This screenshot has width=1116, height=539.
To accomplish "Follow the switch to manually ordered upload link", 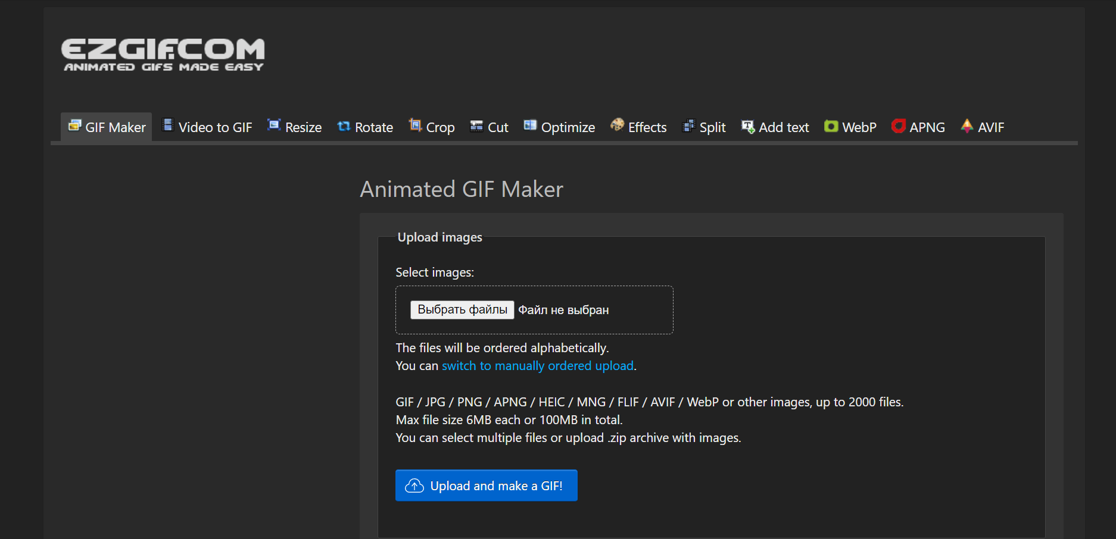I will pos(537,366).
